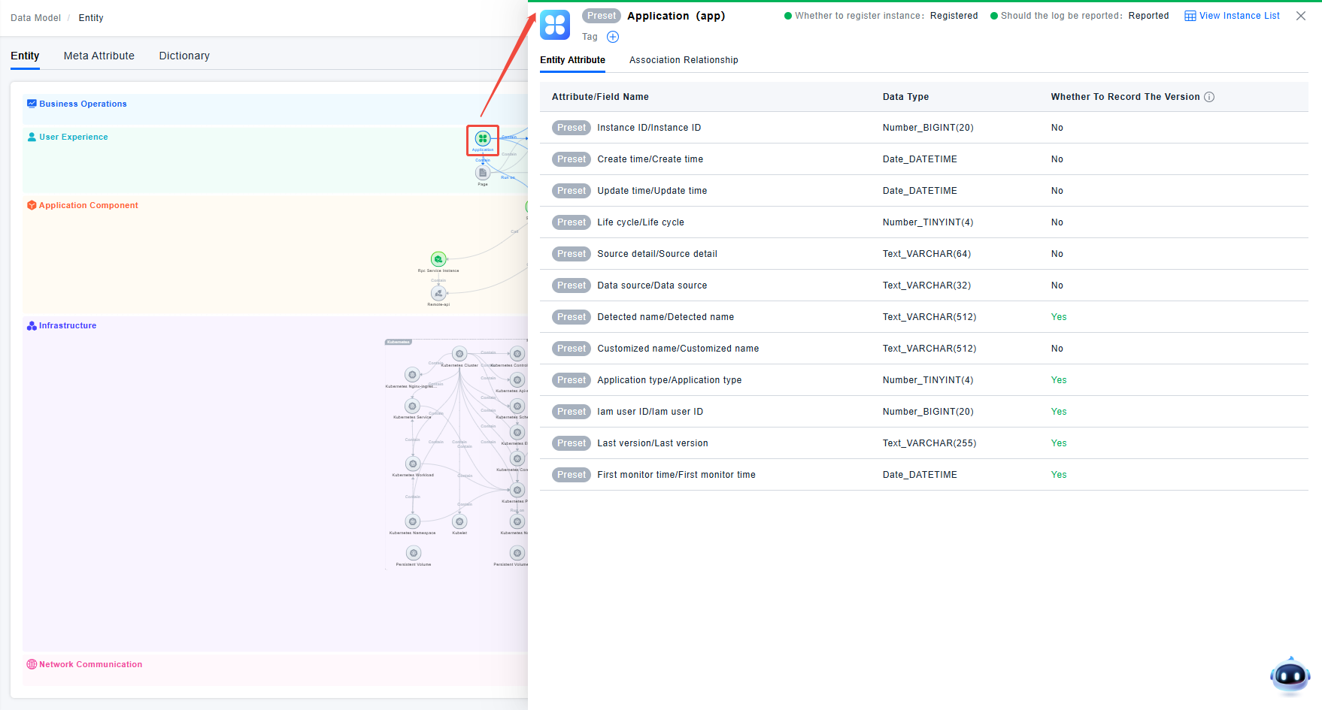Close the Application detail panel
This screenshot has width=1322, height=710.
(1301, 16)
